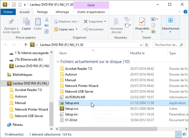Click the search magnifier icon
This screenshot has height=138, width=189.
tap(181, 45)
